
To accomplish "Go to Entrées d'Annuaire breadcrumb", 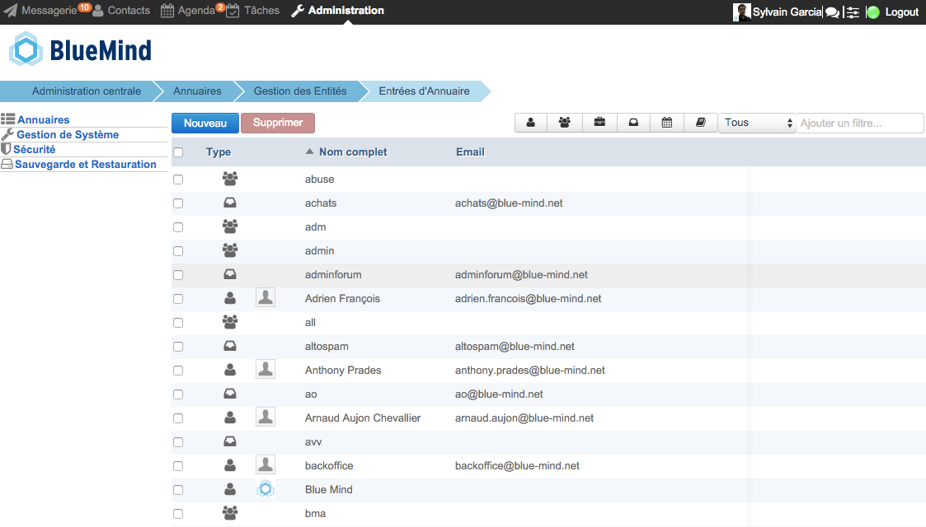I will (x=424, y=91).
